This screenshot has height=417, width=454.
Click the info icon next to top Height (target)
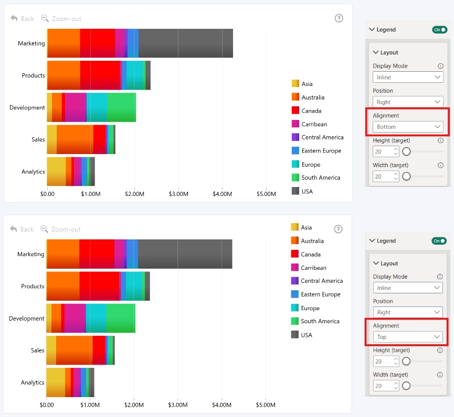click(440, 141)
